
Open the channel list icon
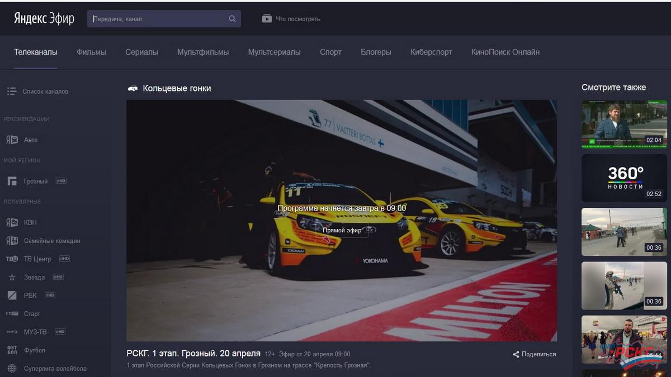click(x=12, y=91)
